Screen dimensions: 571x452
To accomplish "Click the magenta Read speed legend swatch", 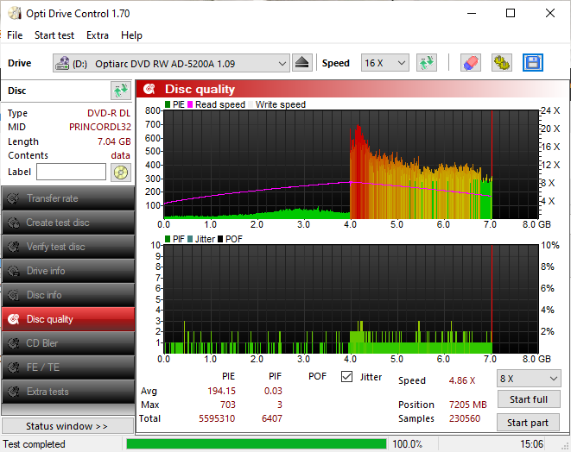I will pos(190,104).
